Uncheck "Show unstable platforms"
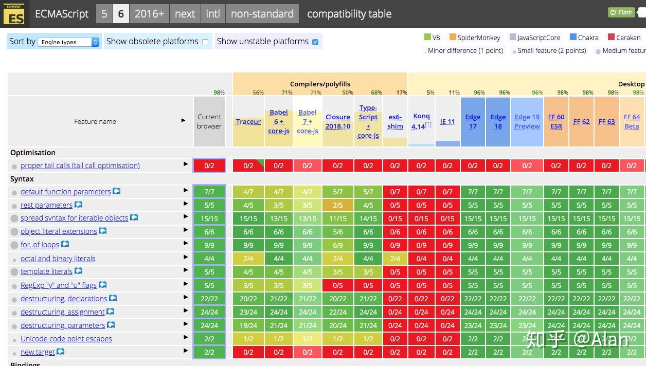The height and width of the screenshot is (366, 646). [315, 41]
